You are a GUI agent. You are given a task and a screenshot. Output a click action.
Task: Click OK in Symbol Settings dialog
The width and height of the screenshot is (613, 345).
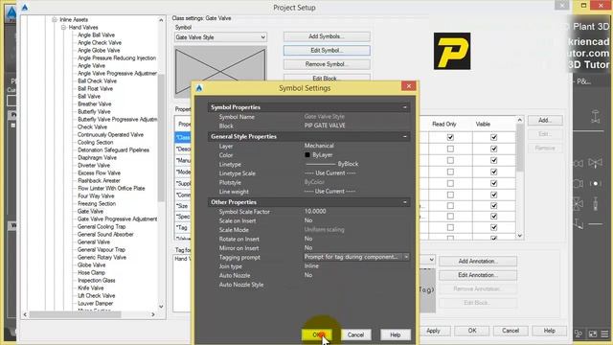click(x=318, y=334)
